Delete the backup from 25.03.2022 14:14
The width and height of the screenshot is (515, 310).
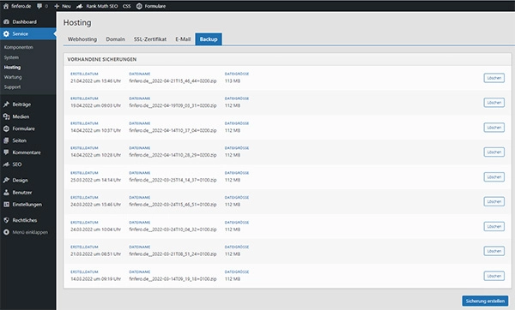point(494,177)
